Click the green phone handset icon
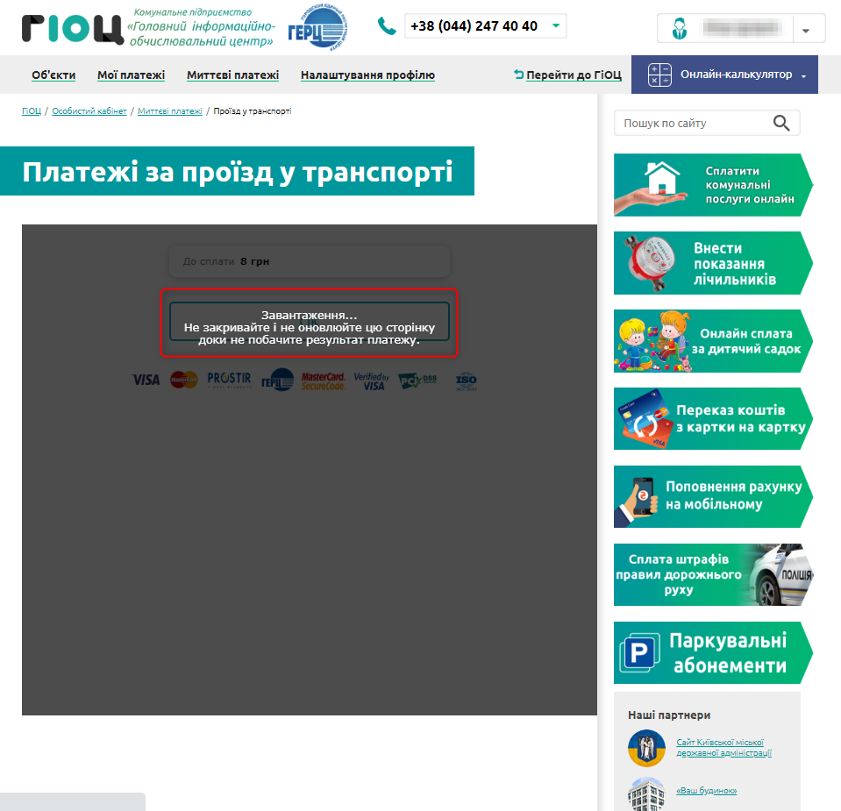This screenshot has height=811, width=841. pyautogui.click(x=387, y=26)
